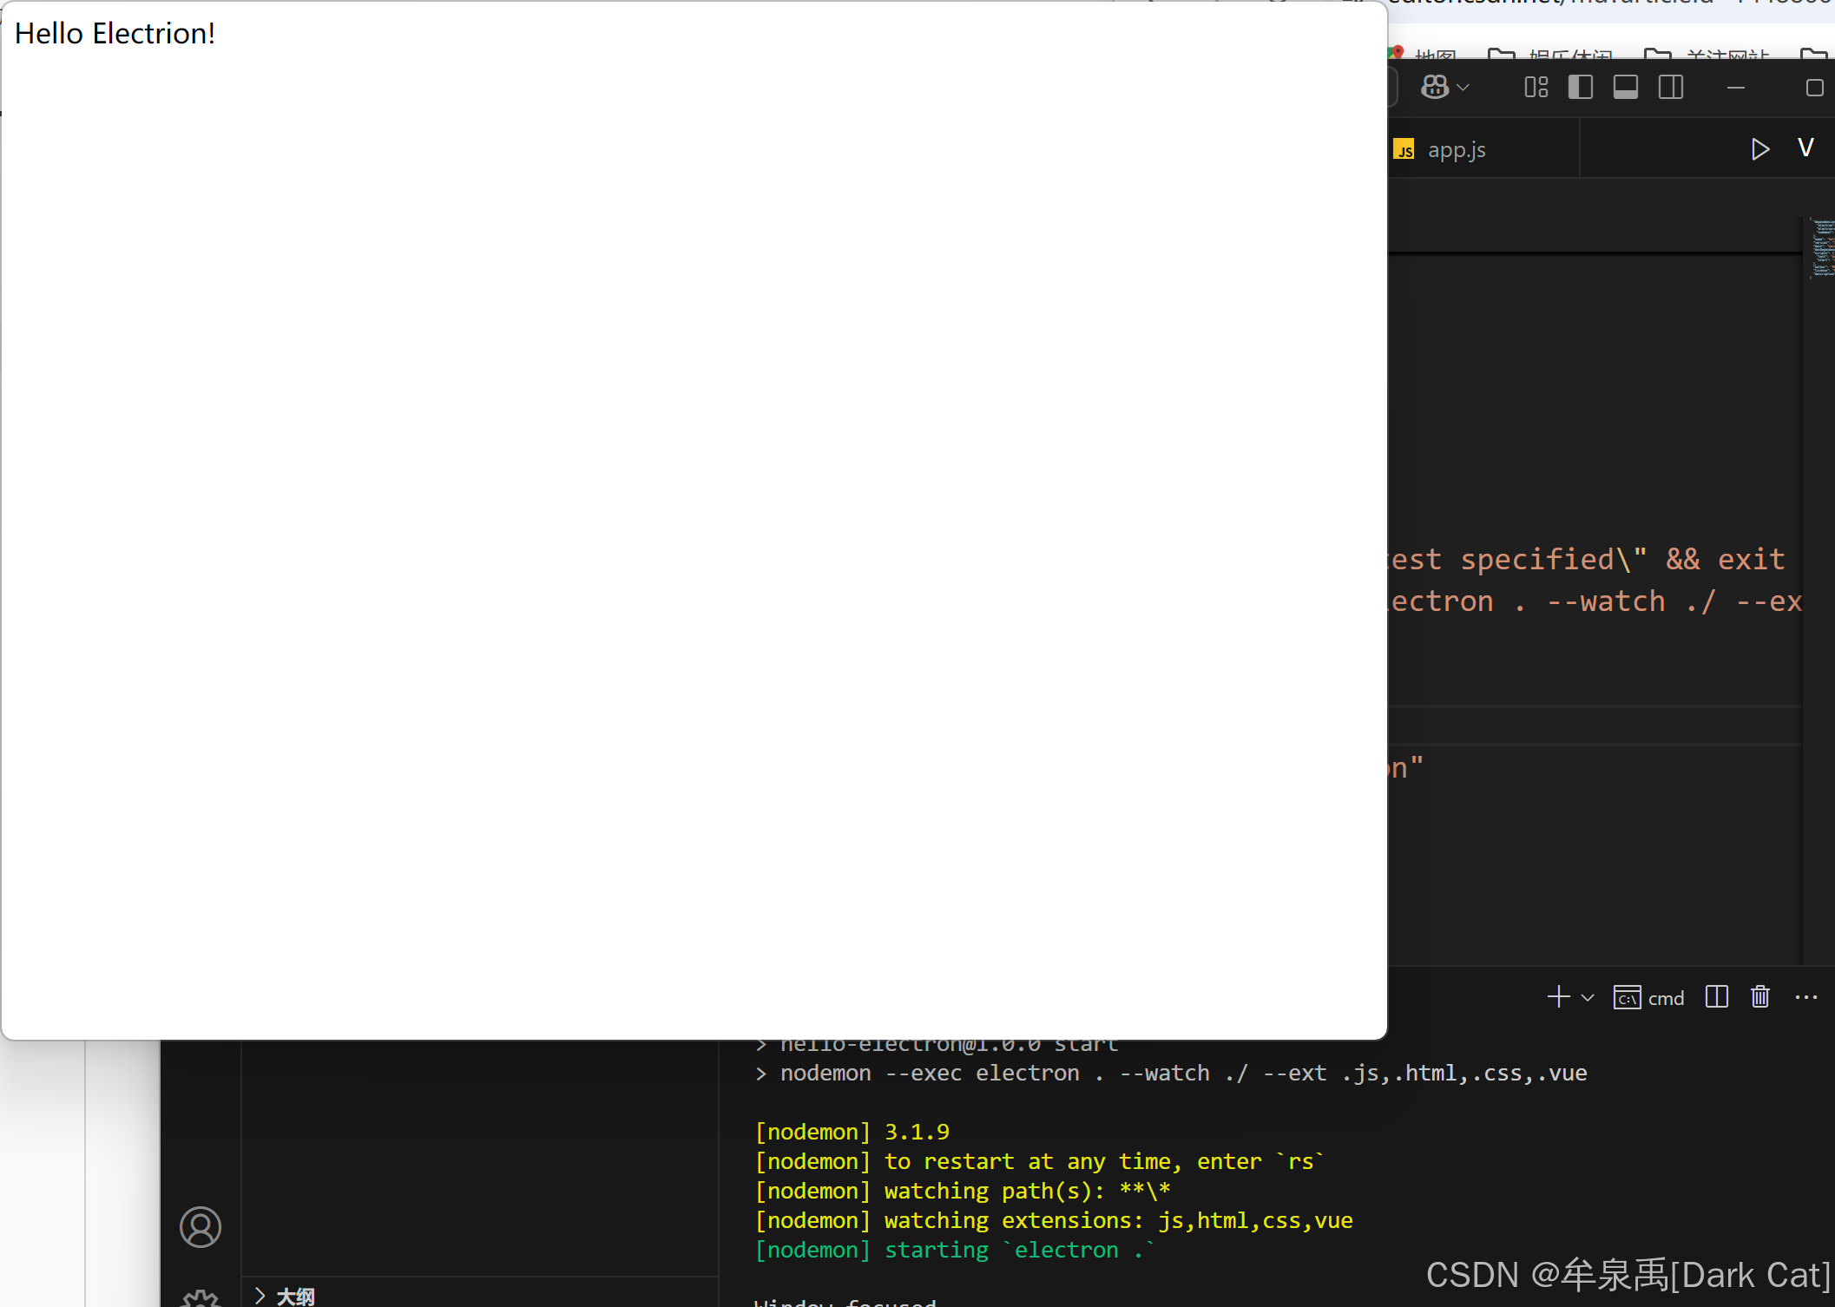The height and width of the screenshot is (1307, 1835).
Task: Open Customize Layout icon
Action: click(x=1536, y=87)
